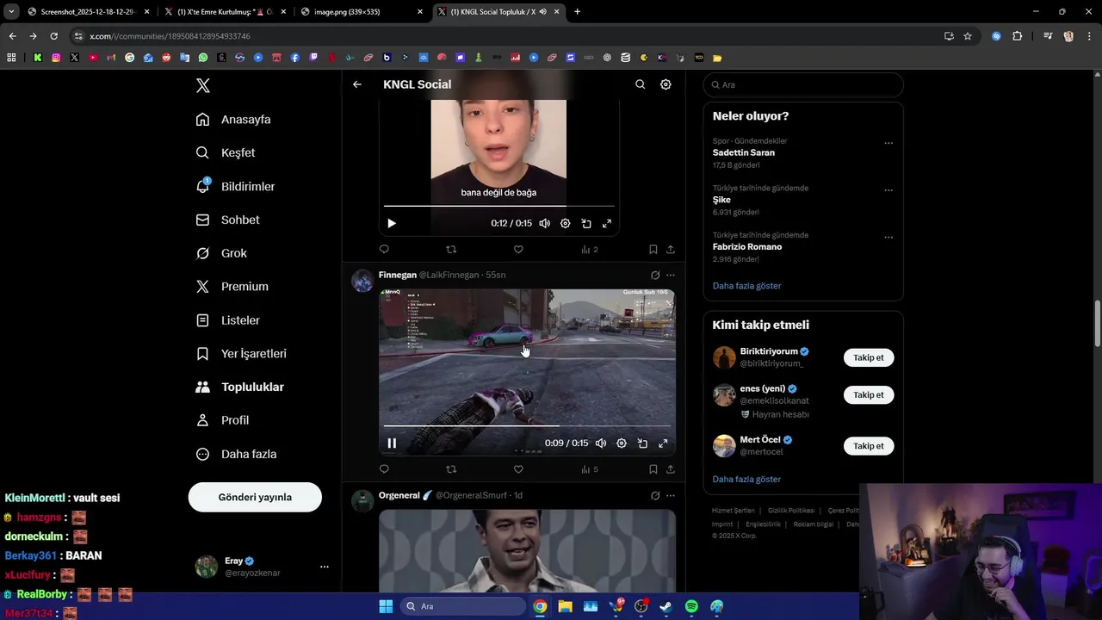Share the top video post

click(x=671, y=250)
